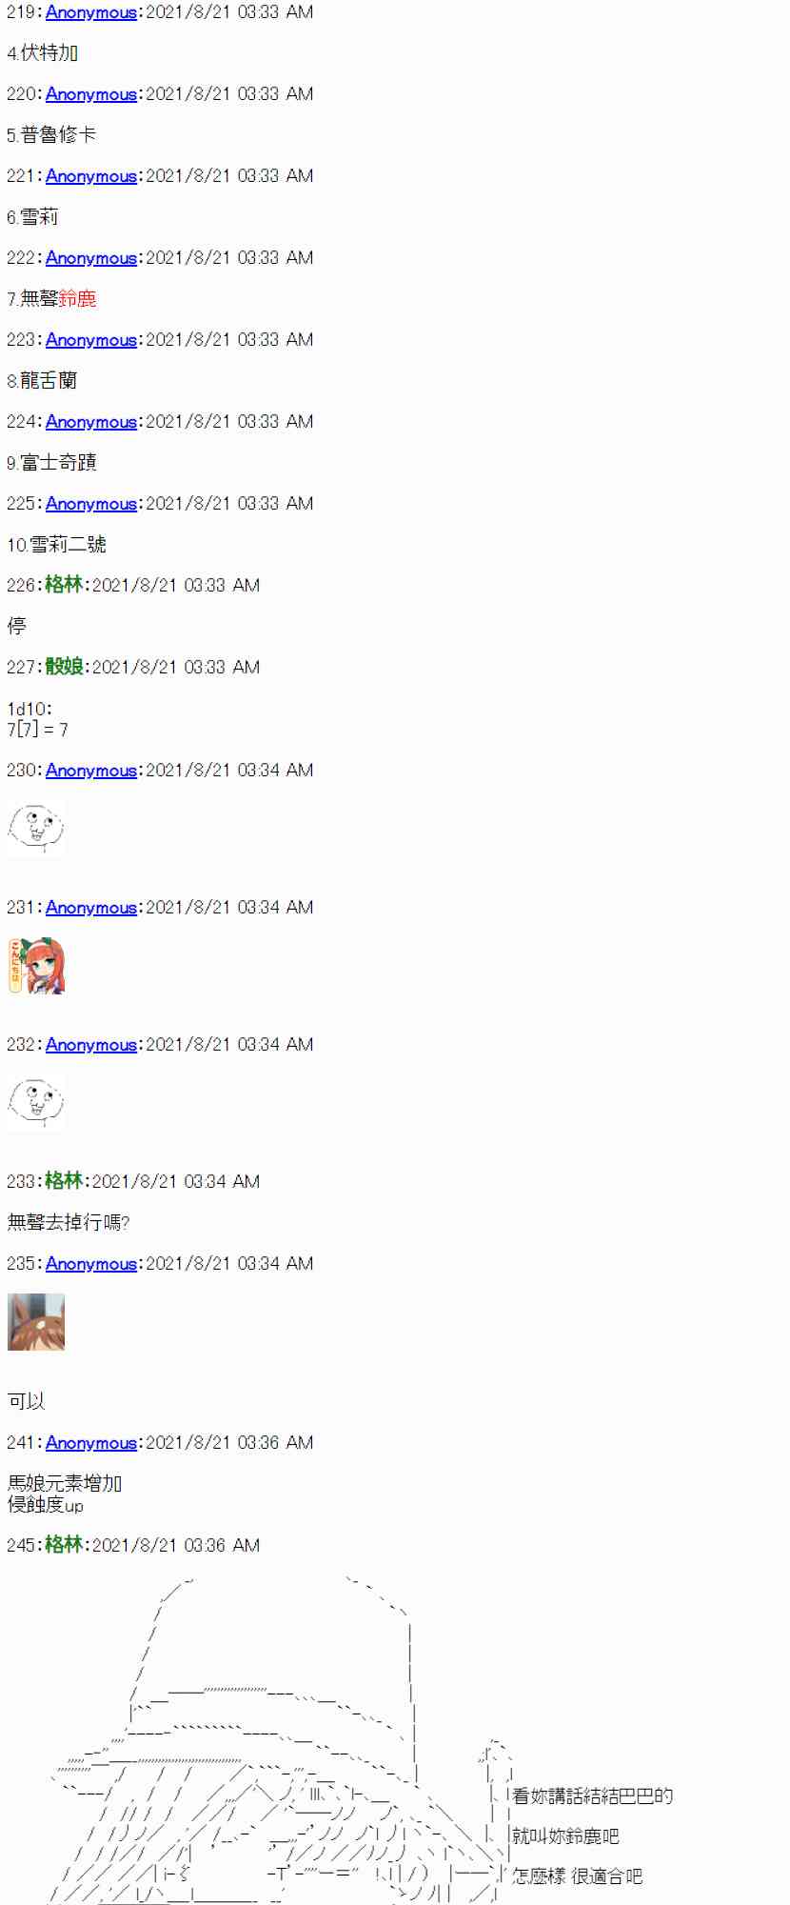Image resolution: width=790 pixels, height=1905 pixels.
Task: Click the round face emoticon in post 230
Action: [36, 829]
